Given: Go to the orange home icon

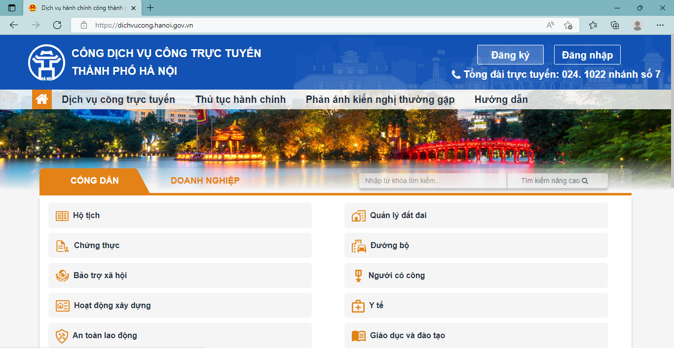Looking at the screenshot, I should coord(42,99).
